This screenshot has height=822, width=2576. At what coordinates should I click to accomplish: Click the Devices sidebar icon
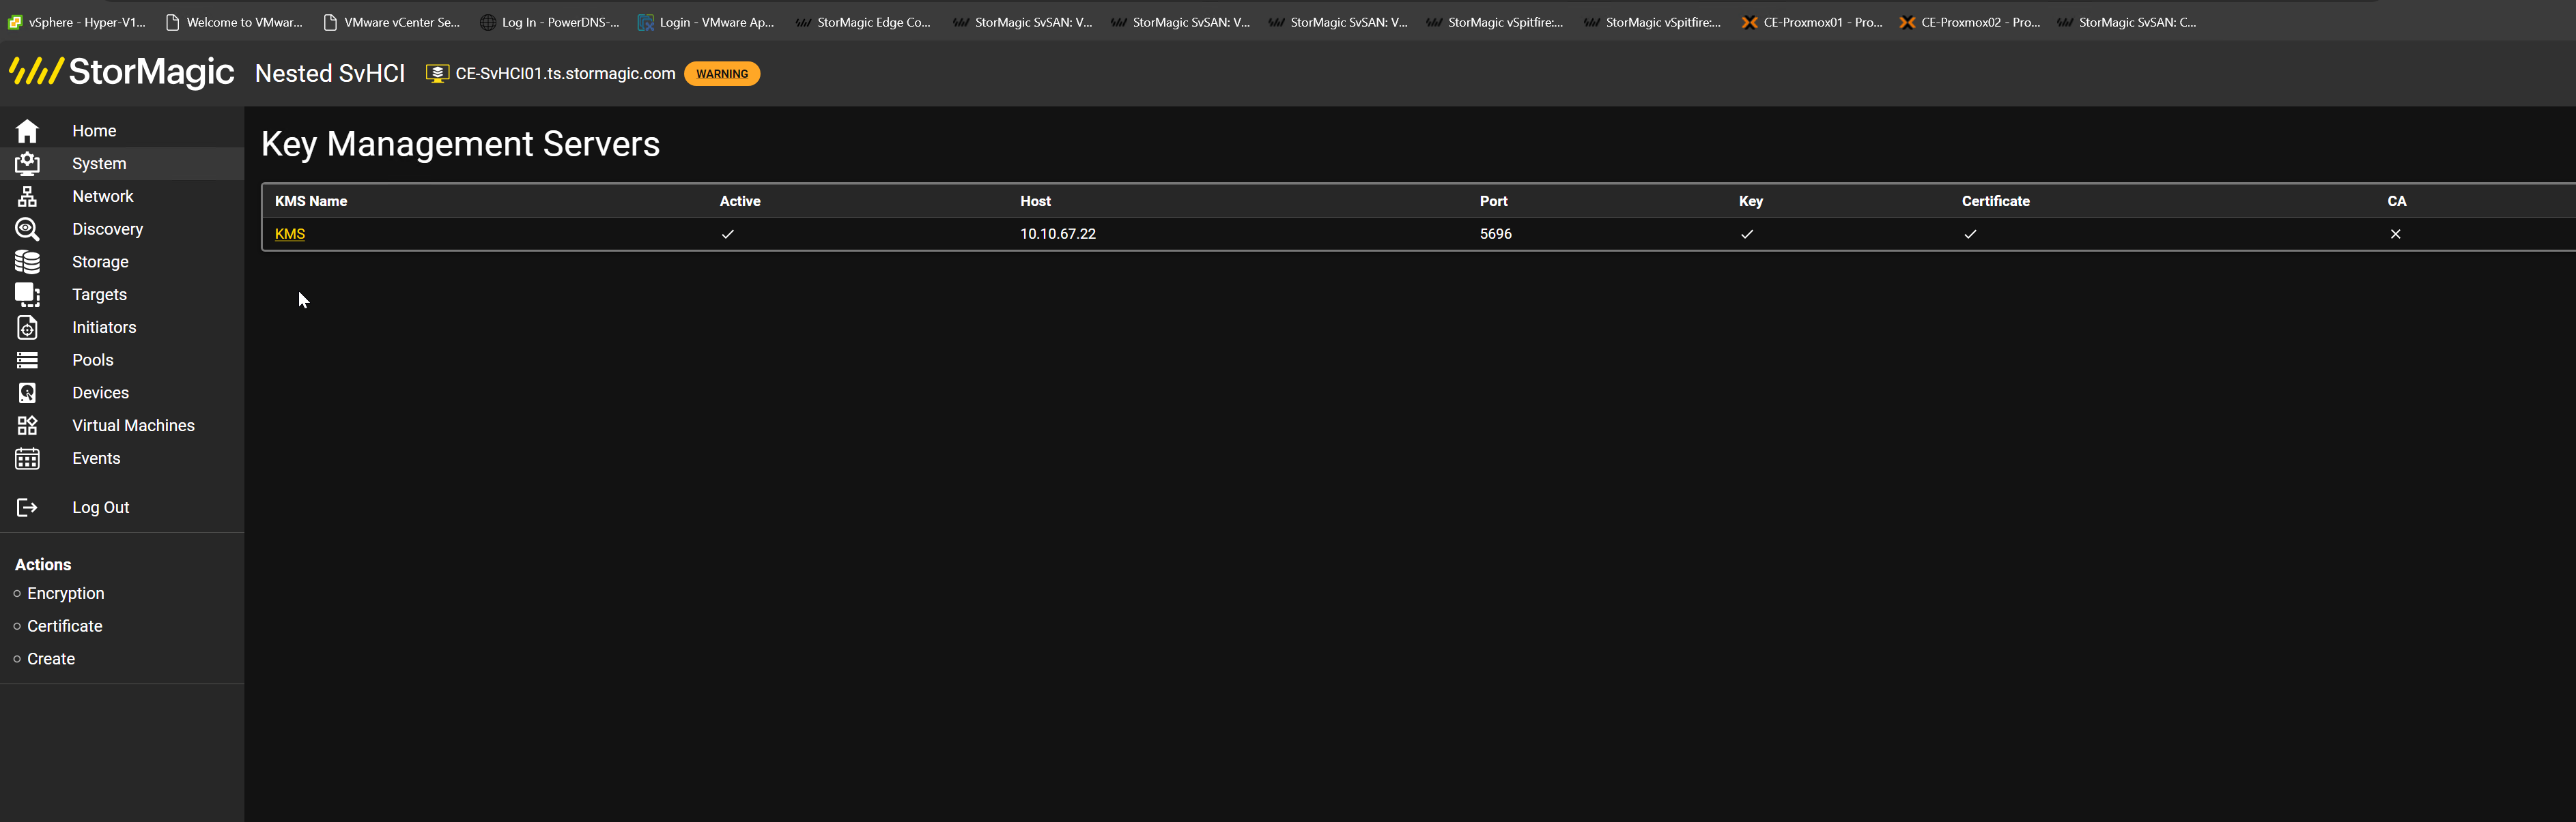[27, 394]
